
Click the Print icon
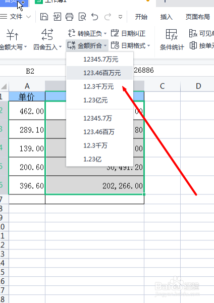[x=69, y=17]
